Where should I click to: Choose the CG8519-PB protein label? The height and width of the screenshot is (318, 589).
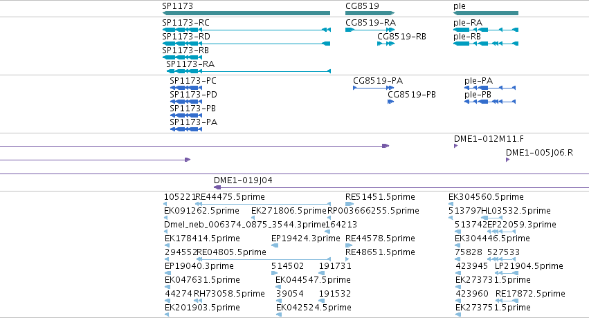coord(412,95)
